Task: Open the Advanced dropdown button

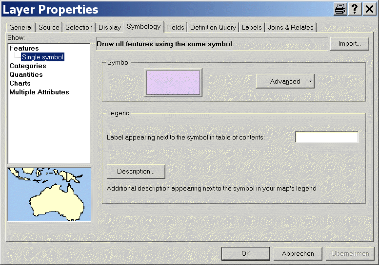Action: pos(285,81)
